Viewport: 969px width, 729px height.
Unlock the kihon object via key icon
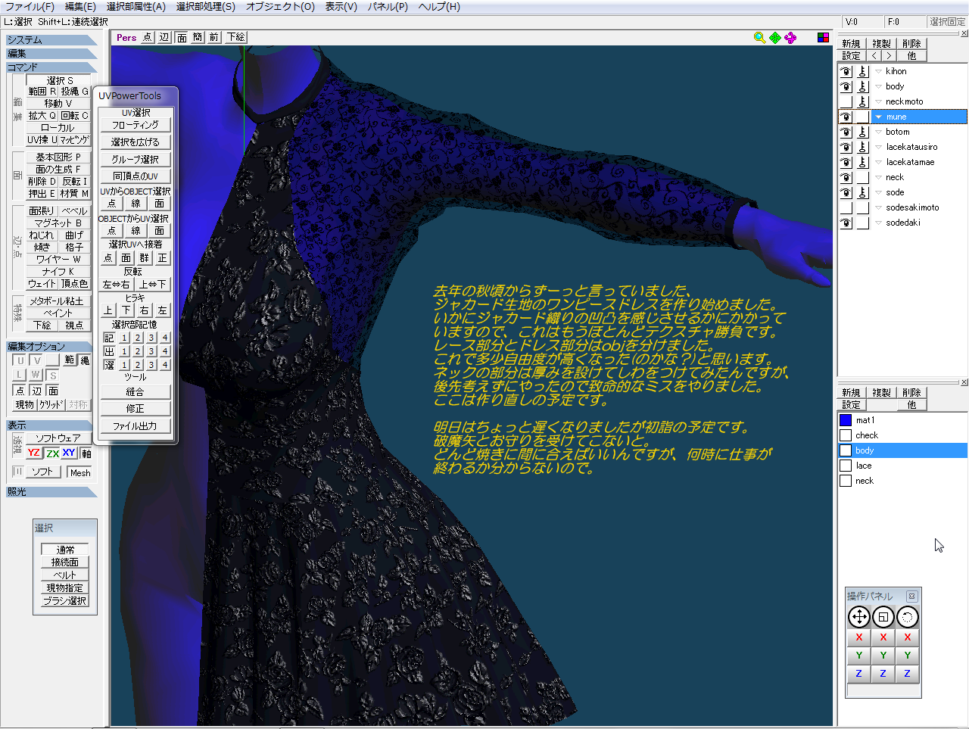862,71
